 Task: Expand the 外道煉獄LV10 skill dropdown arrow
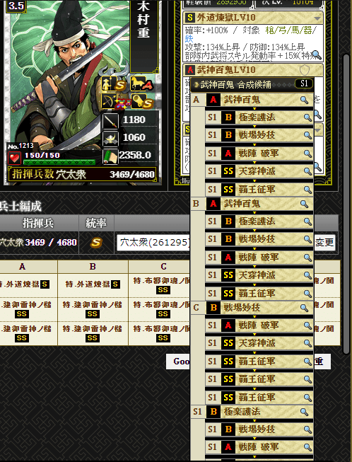(317, 18)
